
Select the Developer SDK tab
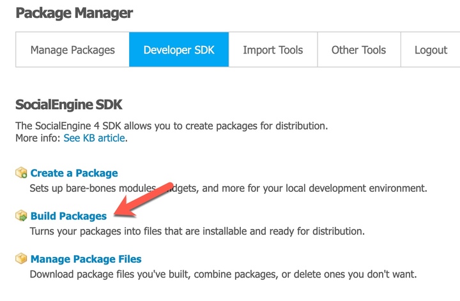coord(179,50)
